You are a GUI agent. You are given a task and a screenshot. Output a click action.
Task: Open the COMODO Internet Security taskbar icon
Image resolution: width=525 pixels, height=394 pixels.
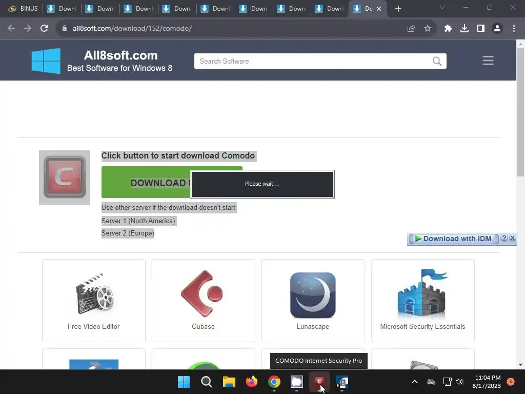[319, 382]
